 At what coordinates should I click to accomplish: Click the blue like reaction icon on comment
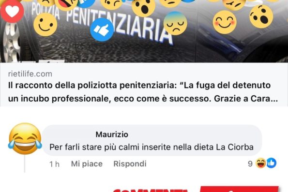[271, 163]
